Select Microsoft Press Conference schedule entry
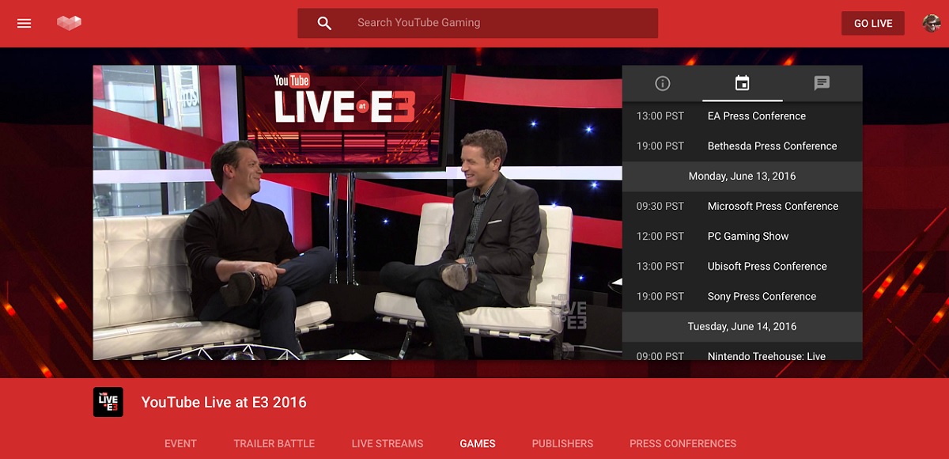The image size is (949, 459). pyautogui.click(x=742, y=206)
